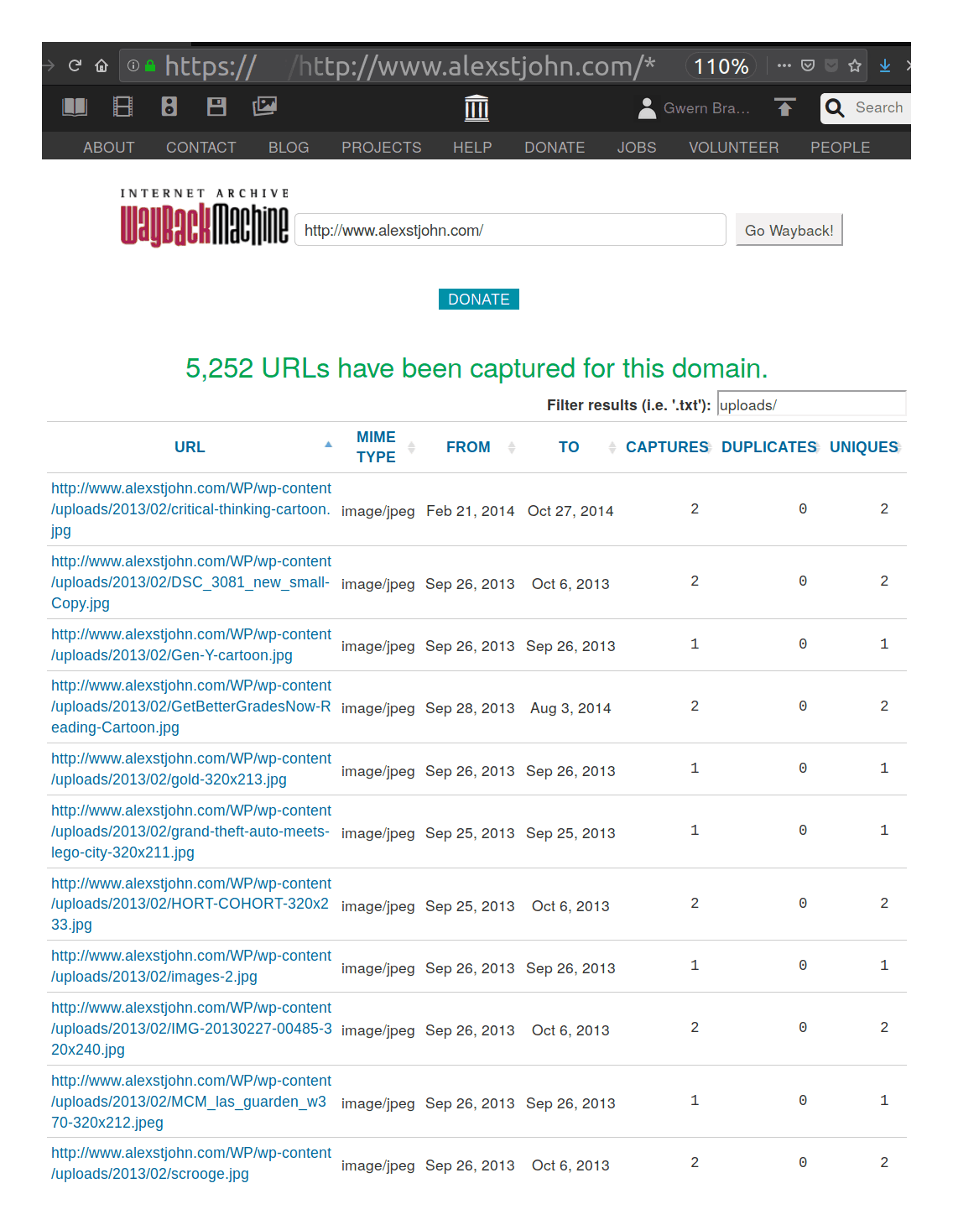This screenshot has width=953, height=1225.
Task: Toggle URL column sort direction
Action: click(328, 446)
